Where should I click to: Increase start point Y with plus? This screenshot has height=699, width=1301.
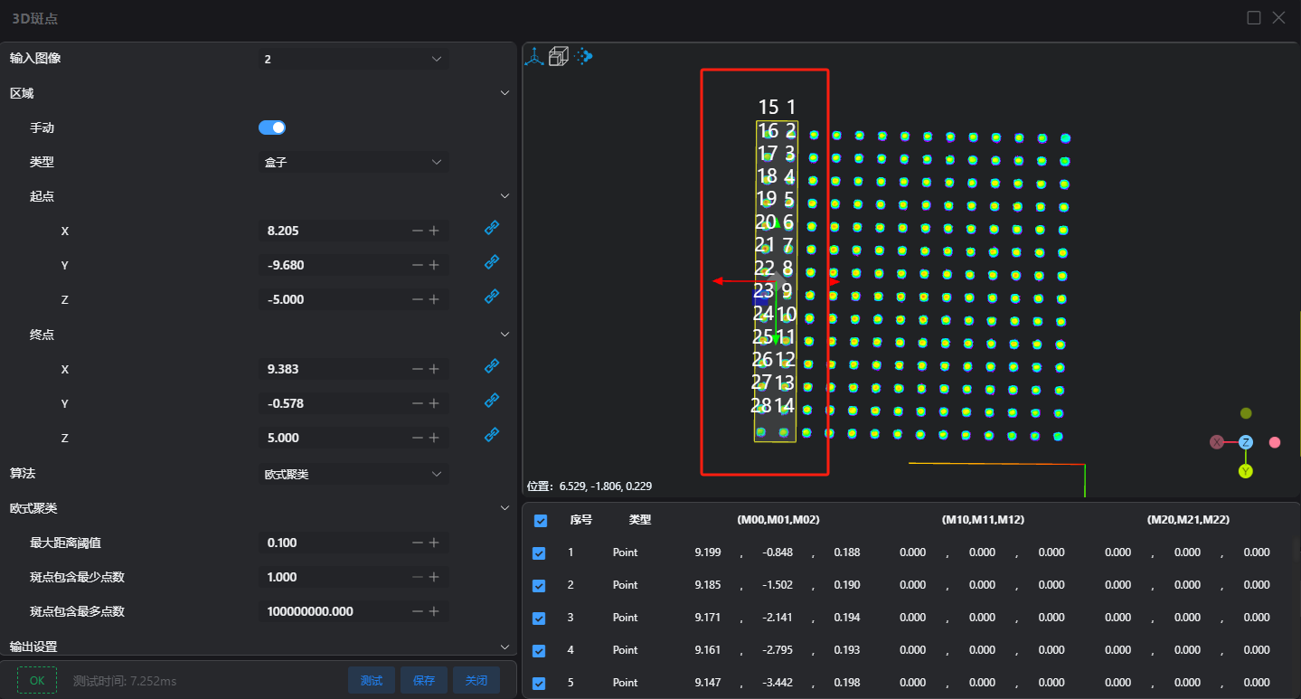434,265
